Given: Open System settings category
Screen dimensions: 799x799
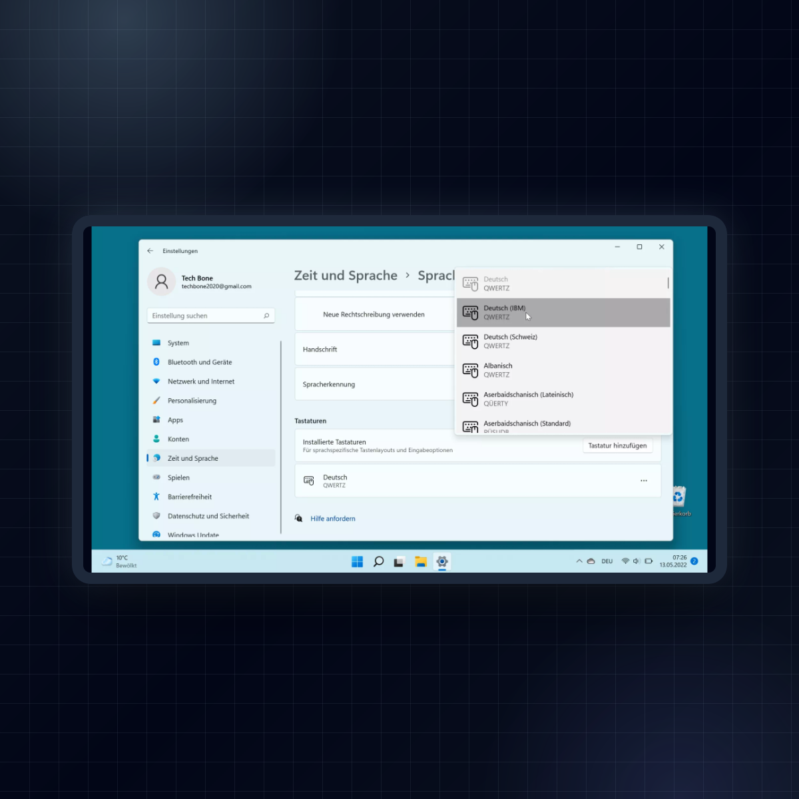Looking at the screenshot, I should [210, 343].
